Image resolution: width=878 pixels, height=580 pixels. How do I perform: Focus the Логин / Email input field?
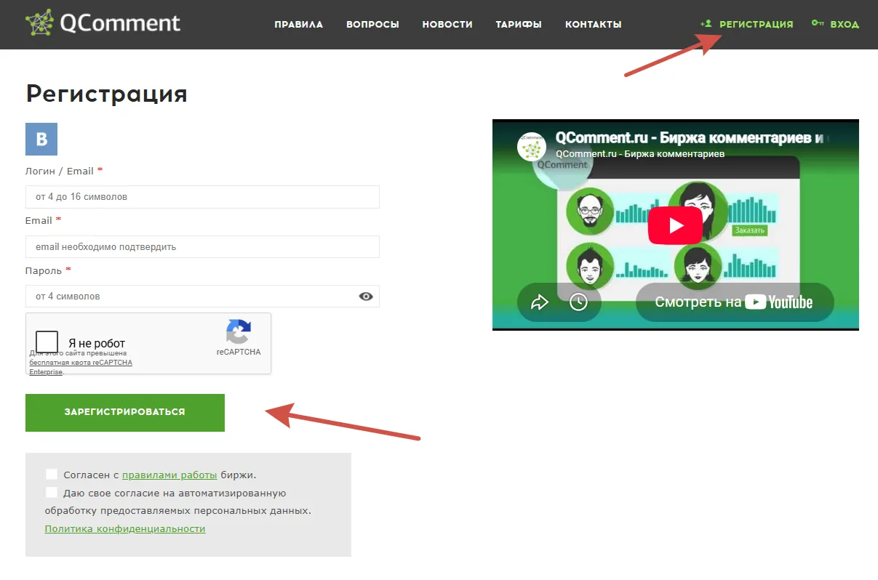point(202,197)
